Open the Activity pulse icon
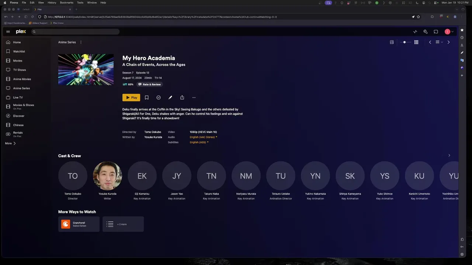This screenshot has height=265, width=472. (x=415, y=32)
